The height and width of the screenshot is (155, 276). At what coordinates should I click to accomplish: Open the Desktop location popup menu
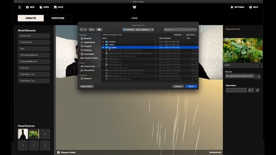point(138,30)
